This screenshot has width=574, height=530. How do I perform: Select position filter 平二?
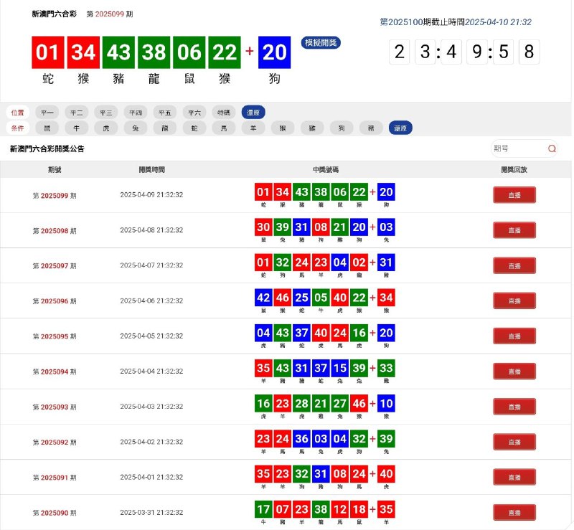(77, 113)
